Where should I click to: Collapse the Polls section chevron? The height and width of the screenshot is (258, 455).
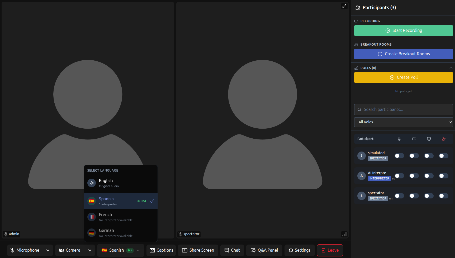451,68
